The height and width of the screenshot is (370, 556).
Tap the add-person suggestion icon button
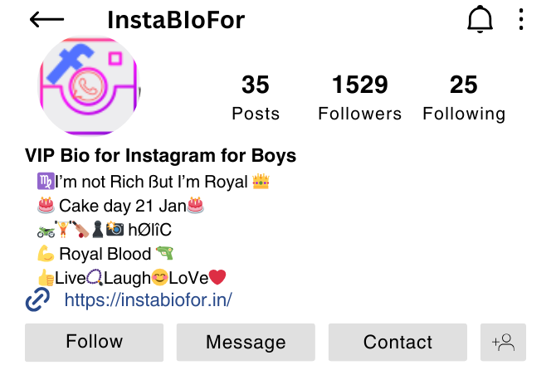pos(503,342)
